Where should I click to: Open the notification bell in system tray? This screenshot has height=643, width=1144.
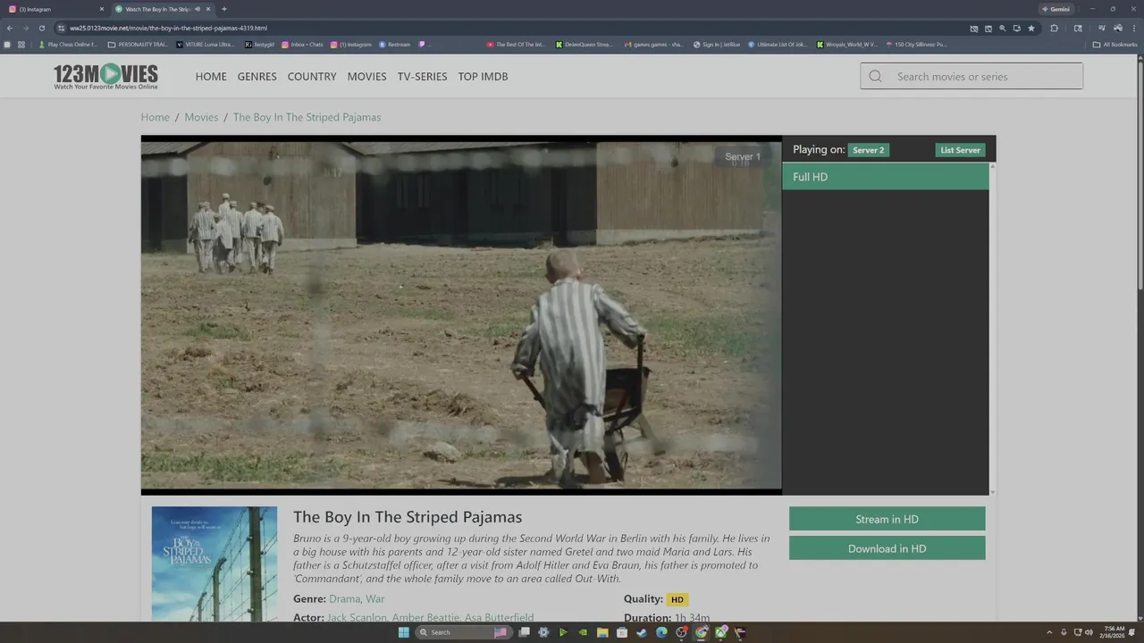pos(1132,632)
